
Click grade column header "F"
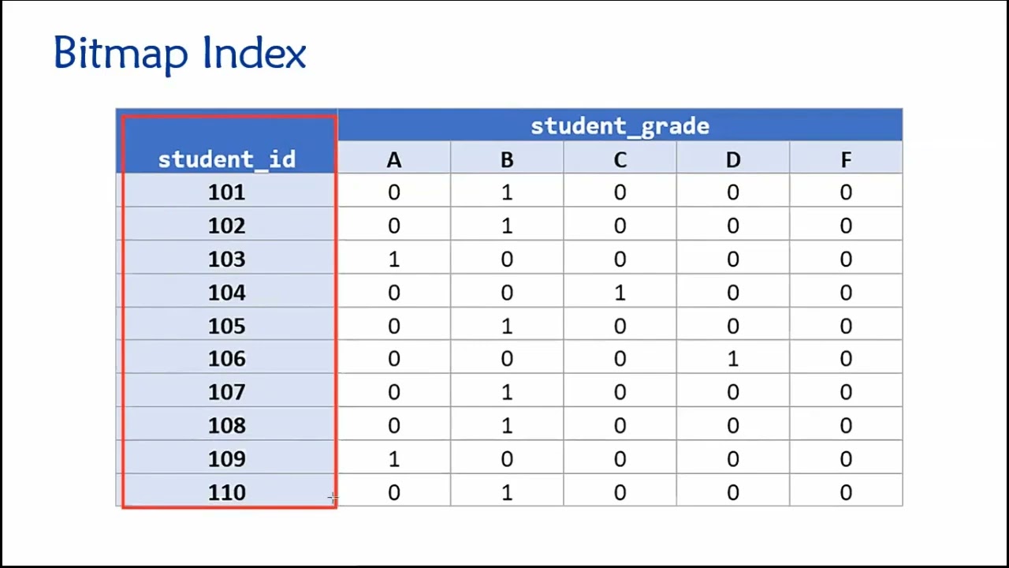pyautogui.click(x=846, y=159)
